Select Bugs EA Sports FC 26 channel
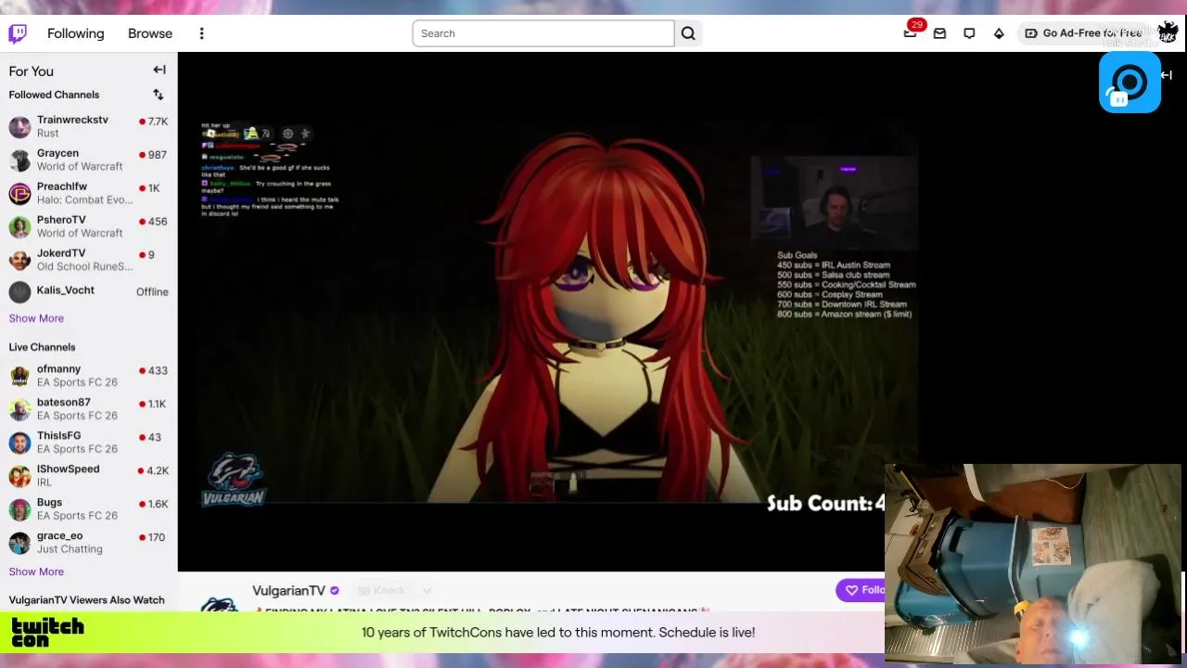The image size is (1187, 668). pos(88,508)
